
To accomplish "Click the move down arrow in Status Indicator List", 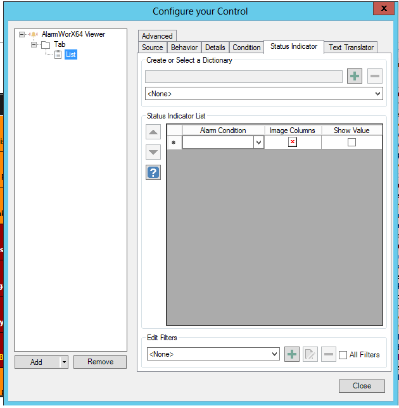I will [x=153, y=152].
